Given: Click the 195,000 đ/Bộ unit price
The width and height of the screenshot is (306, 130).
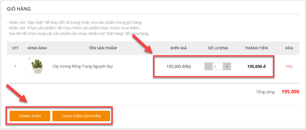Looking at the screenshot, I should [x=179, y=67].
